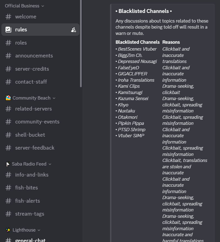This screenshot has height=242, width=220.
Task: Click the Saba Radio Feed satellite icon
Action: (x=8, y=164)
